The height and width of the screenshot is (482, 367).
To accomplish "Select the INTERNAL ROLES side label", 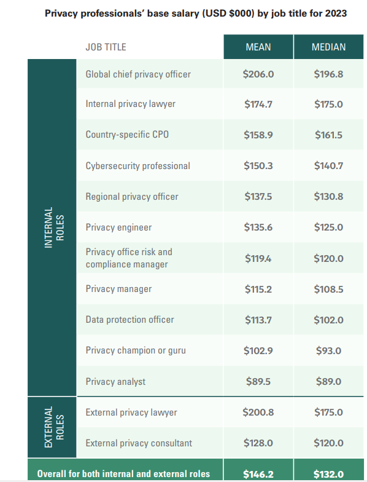I will pos(54,227).
